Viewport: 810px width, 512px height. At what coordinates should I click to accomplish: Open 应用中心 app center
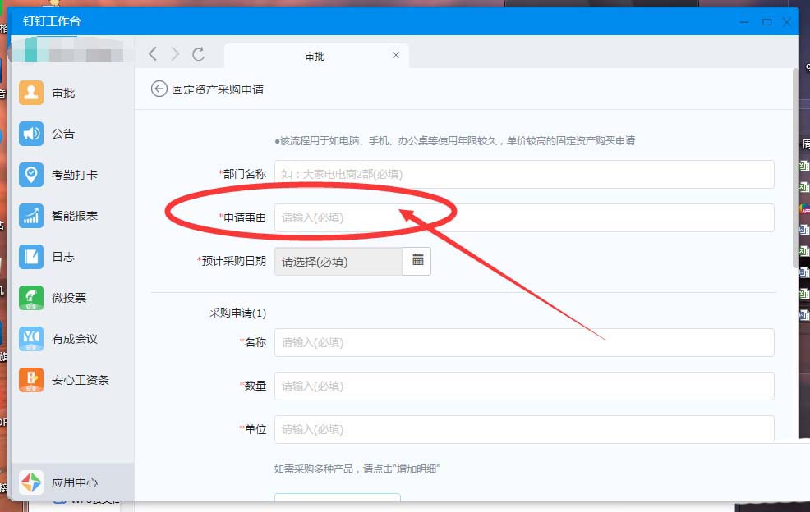[72, 482]
